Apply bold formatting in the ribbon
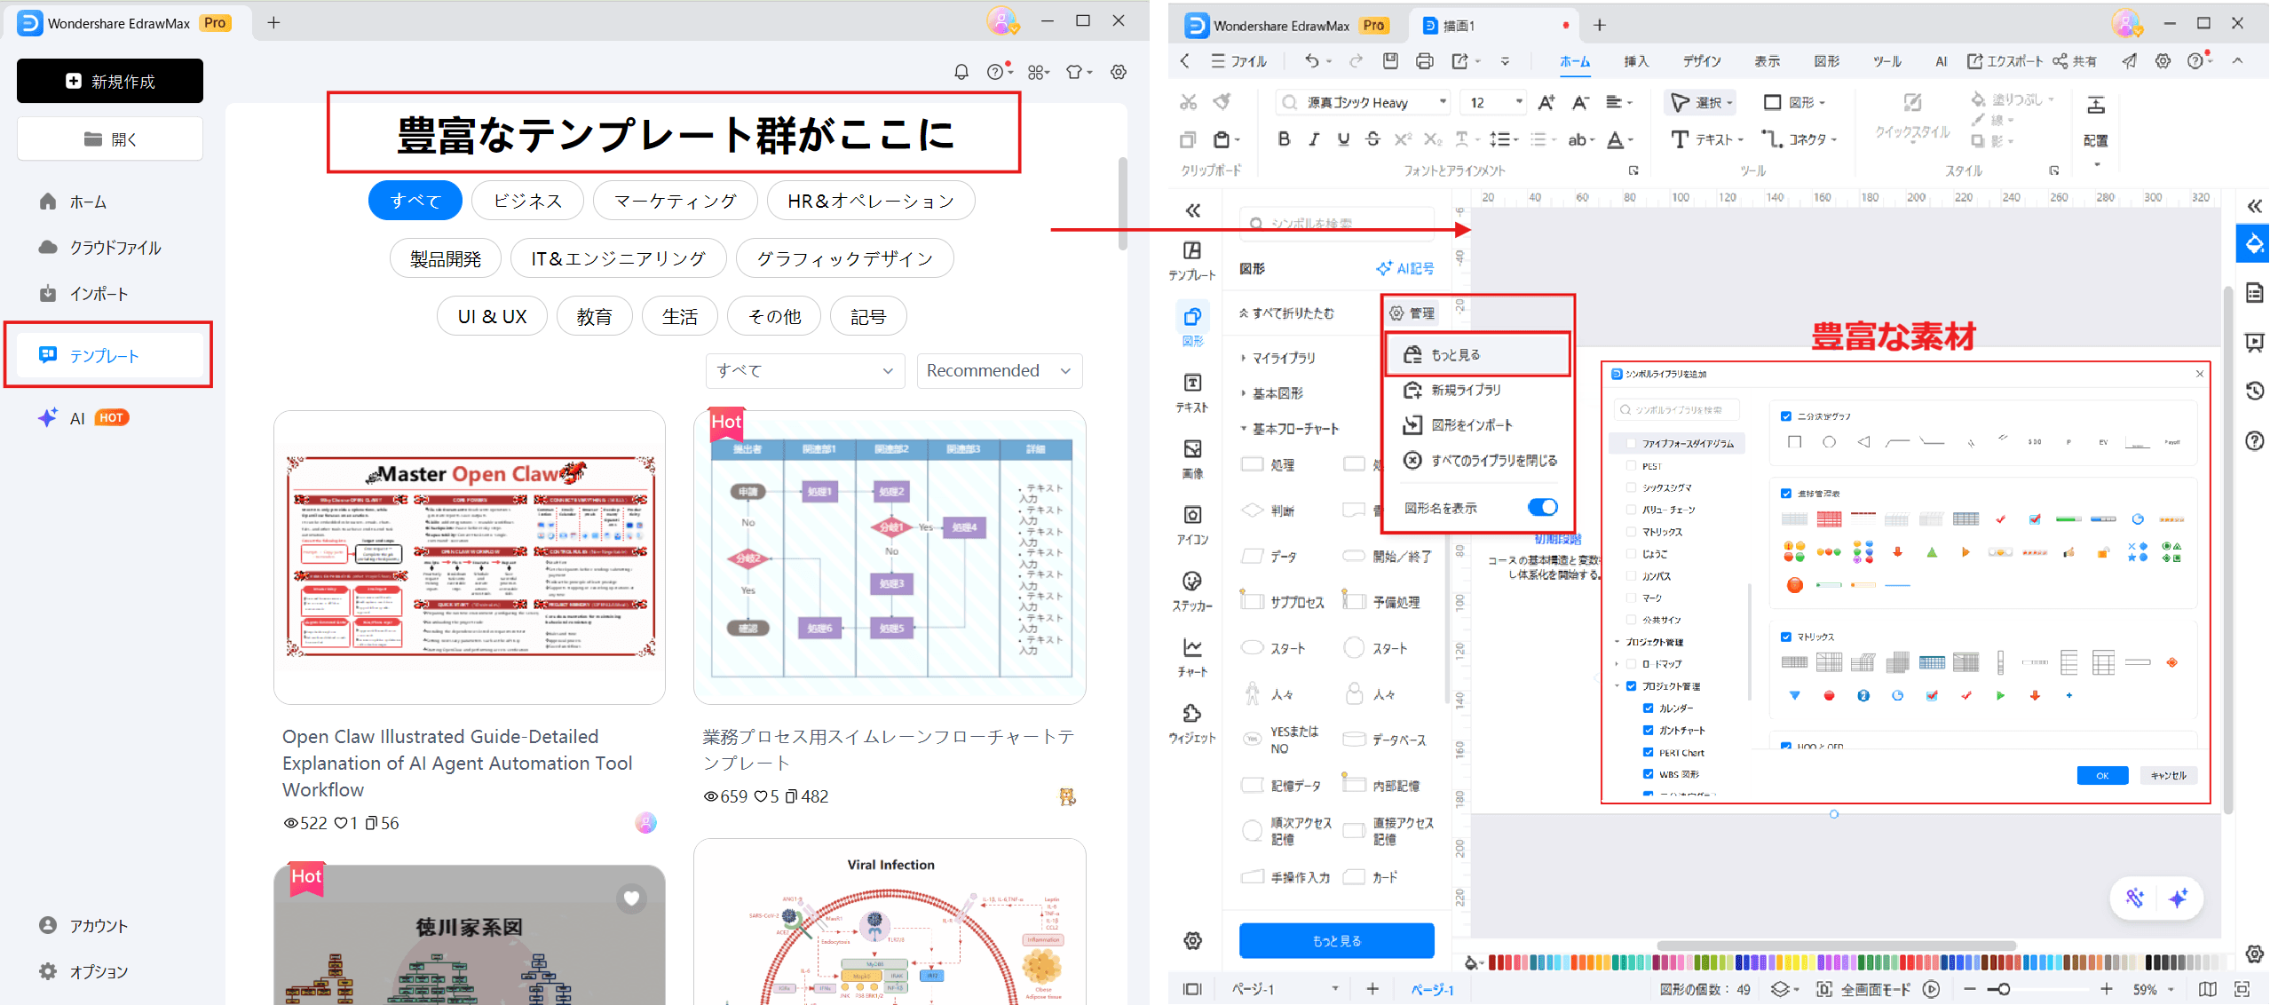Screen dimensions: 2270x1005 point(1283,138)
